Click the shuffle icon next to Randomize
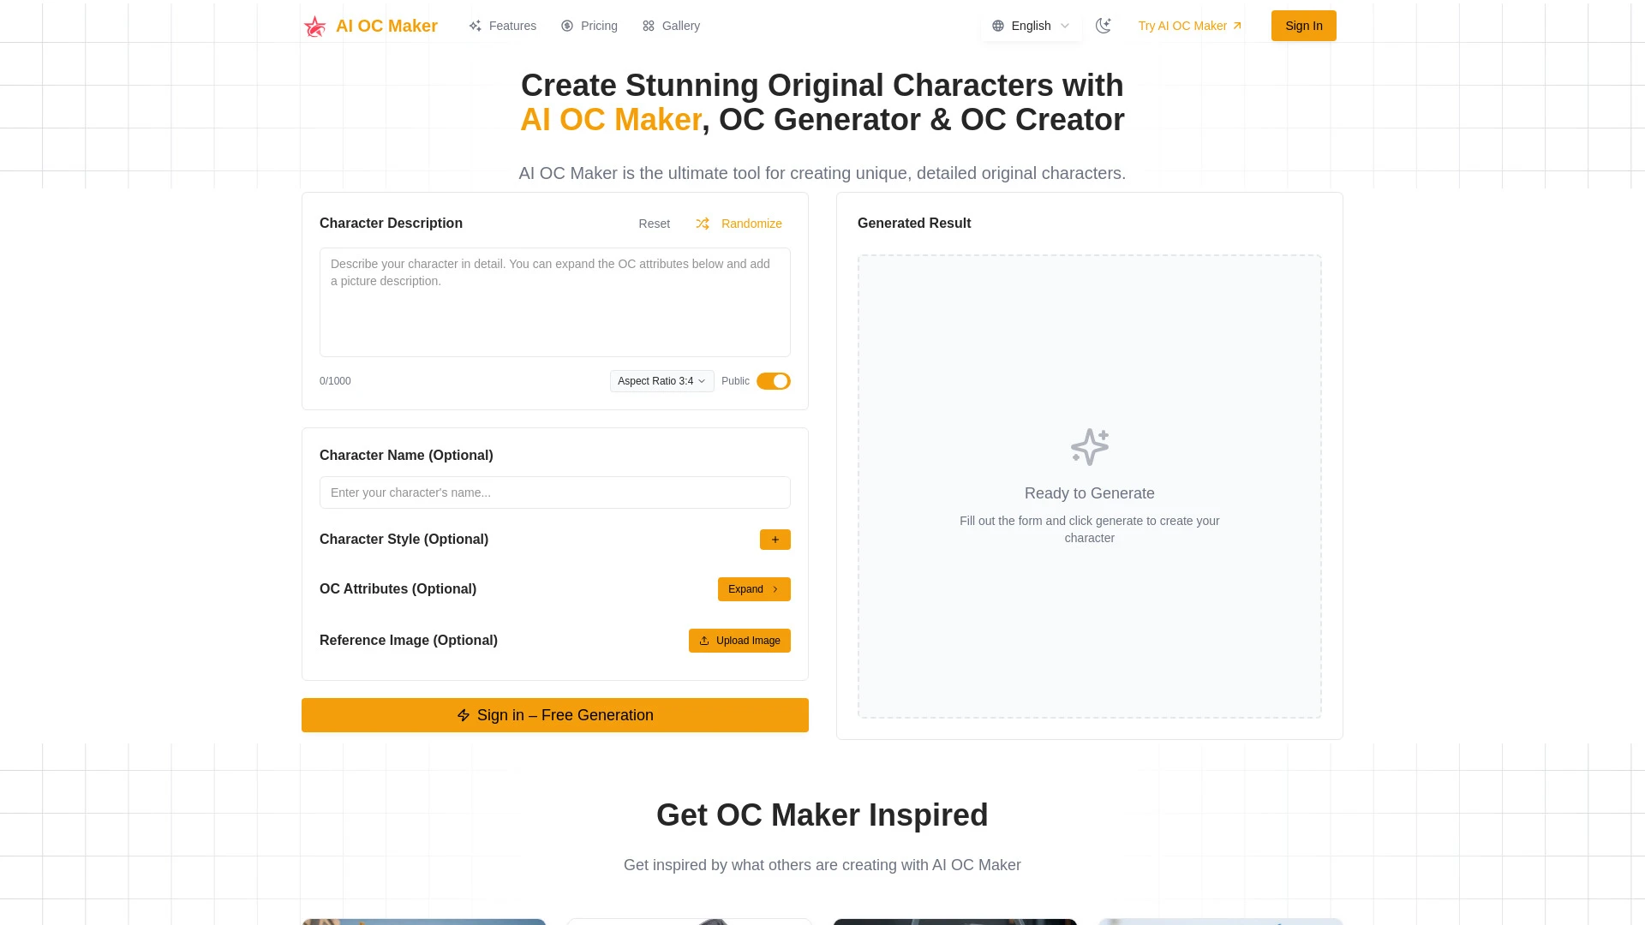Viewport: 1645px width, 925px height. point(703,224)
